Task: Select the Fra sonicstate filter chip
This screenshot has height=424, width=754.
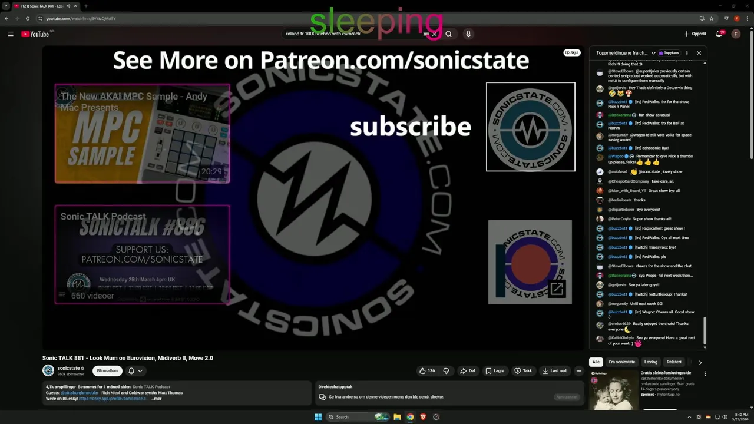Action: [622, 362]
